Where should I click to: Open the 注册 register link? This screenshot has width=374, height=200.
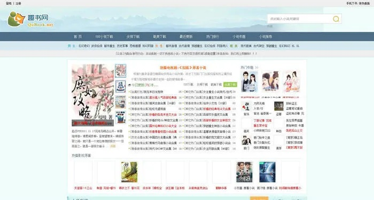pos(18,3)
